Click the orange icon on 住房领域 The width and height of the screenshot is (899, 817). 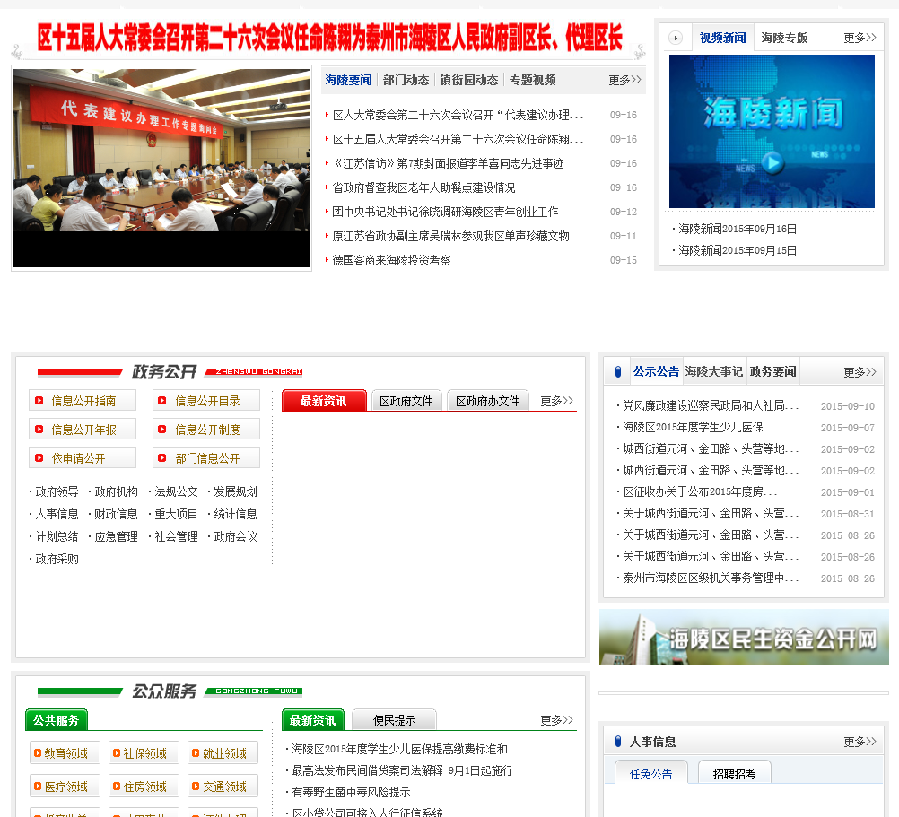117,787
